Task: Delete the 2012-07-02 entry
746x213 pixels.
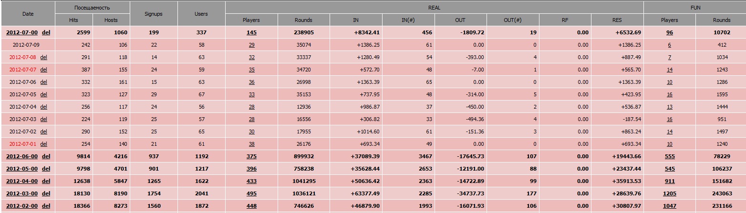Action: 44,132
